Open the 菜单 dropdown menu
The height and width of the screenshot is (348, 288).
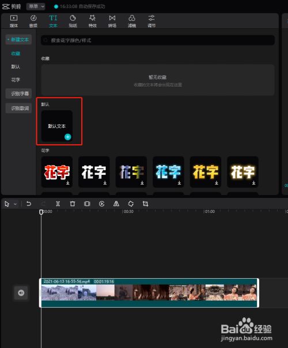(x=36, y=6)
